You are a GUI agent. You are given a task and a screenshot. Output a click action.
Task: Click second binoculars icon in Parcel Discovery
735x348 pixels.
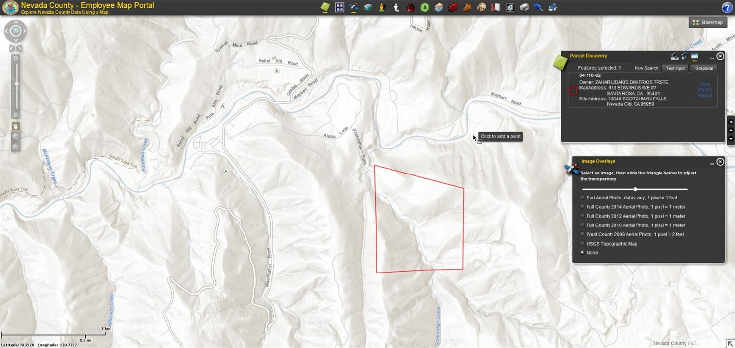click(x=685, y=56)
